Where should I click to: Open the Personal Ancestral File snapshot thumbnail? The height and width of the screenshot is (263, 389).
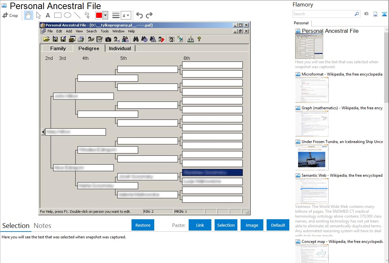tap(309, 46)
